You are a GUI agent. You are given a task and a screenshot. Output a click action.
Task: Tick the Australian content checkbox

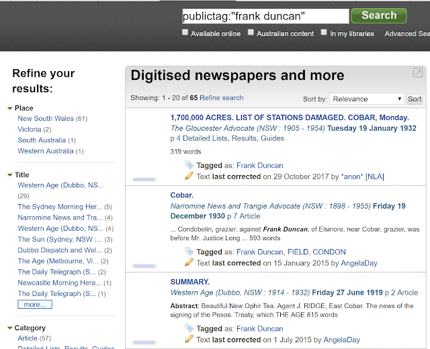point(251,32)
